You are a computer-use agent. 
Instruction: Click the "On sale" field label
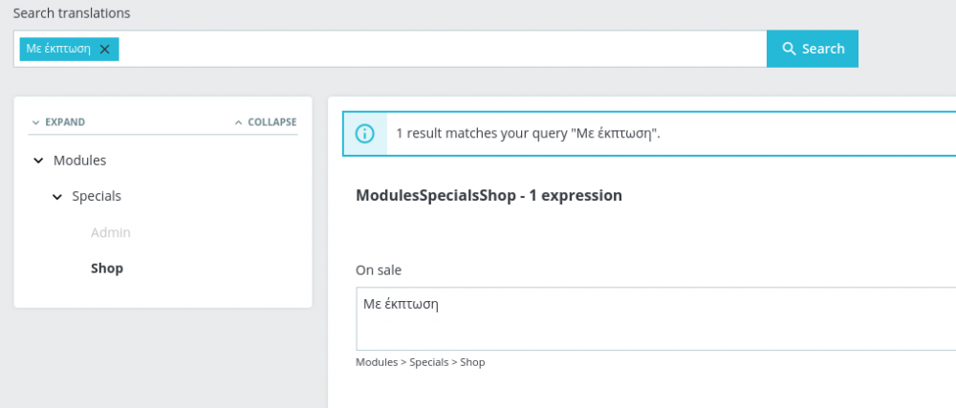point(379,270)
